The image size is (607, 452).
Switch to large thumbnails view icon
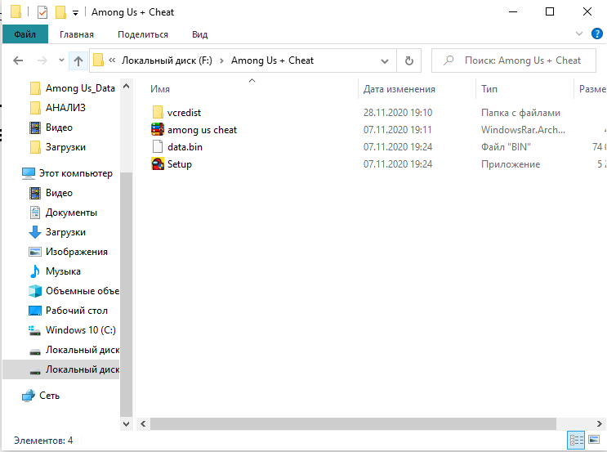(x=594, y=440)
